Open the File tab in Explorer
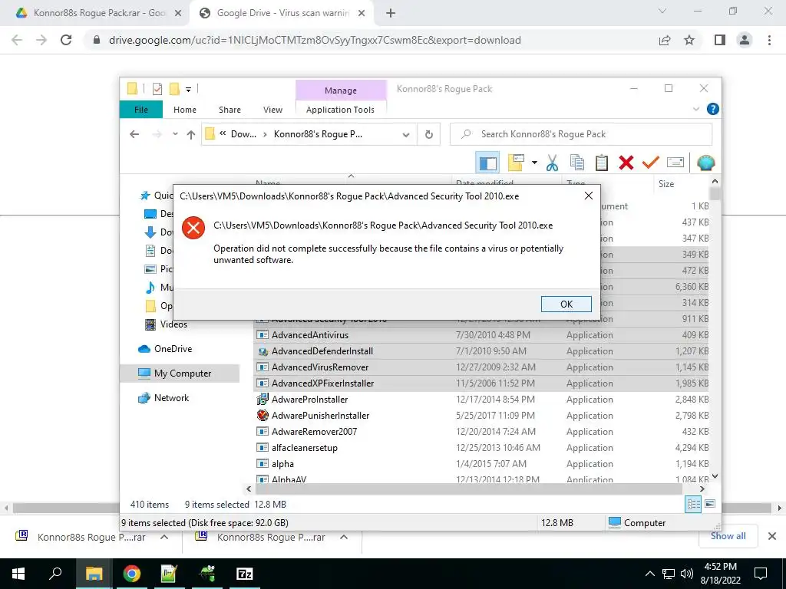This screenshot has height=589, width=786. (141, 110)
